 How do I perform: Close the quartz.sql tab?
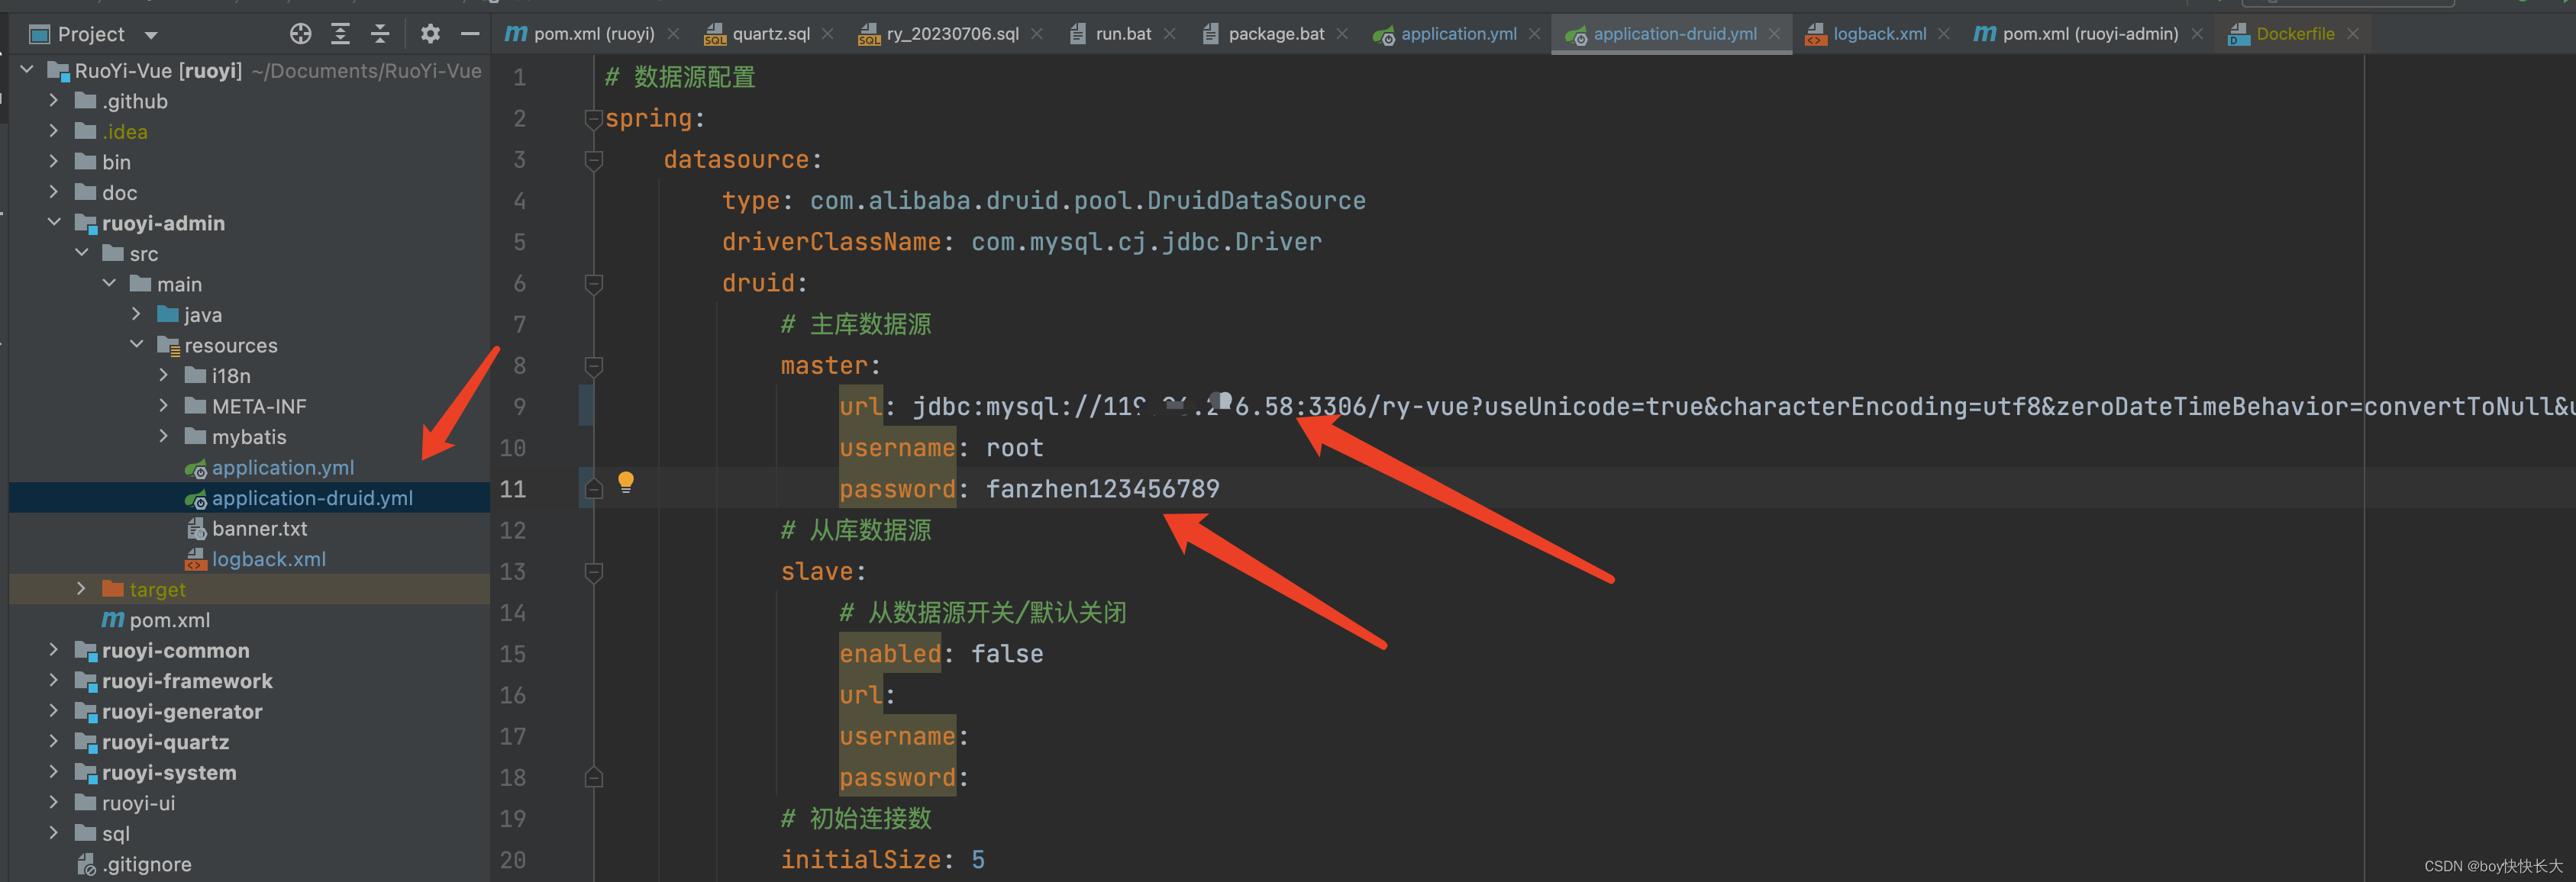click(828, 34)
